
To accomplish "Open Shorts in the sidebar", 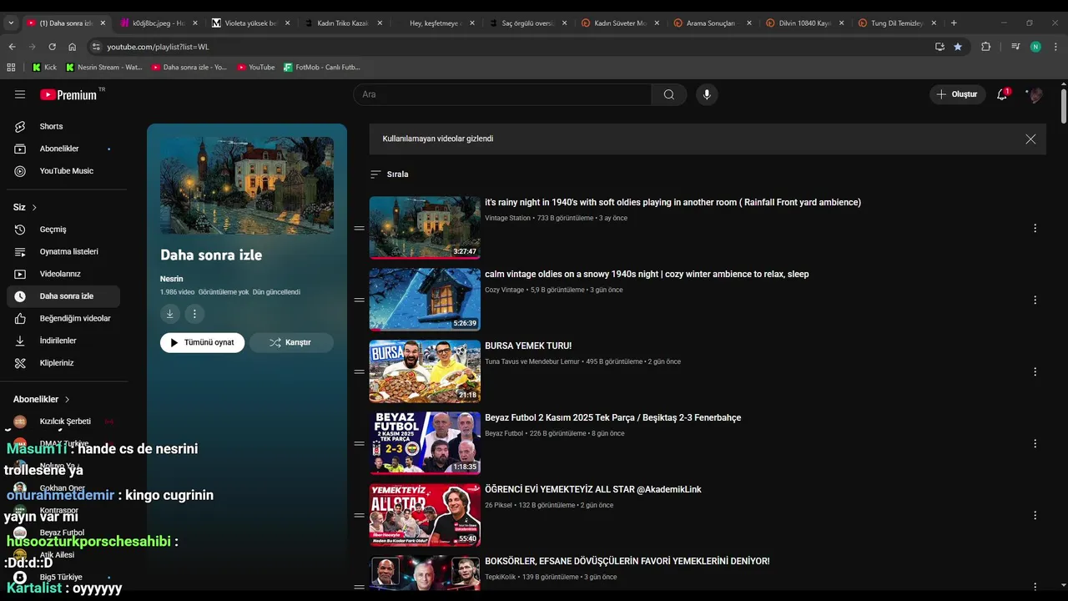I will click(x=63, y=126).
